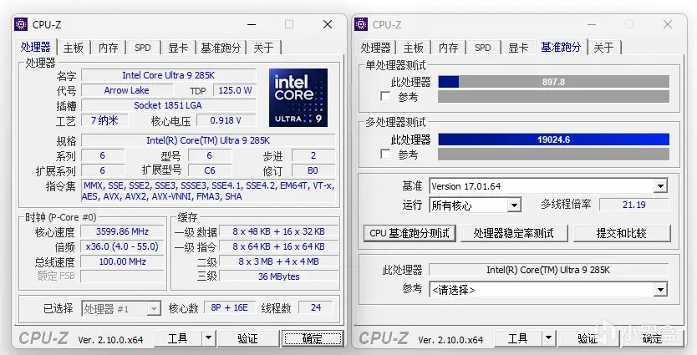Click 总线速度 value 100.00 MHz
697x355 pixels.
point(122,261)
